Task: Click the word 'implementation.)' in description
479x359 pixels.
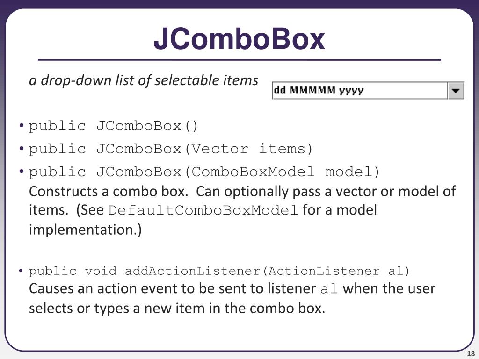Action: pos(86,230)
